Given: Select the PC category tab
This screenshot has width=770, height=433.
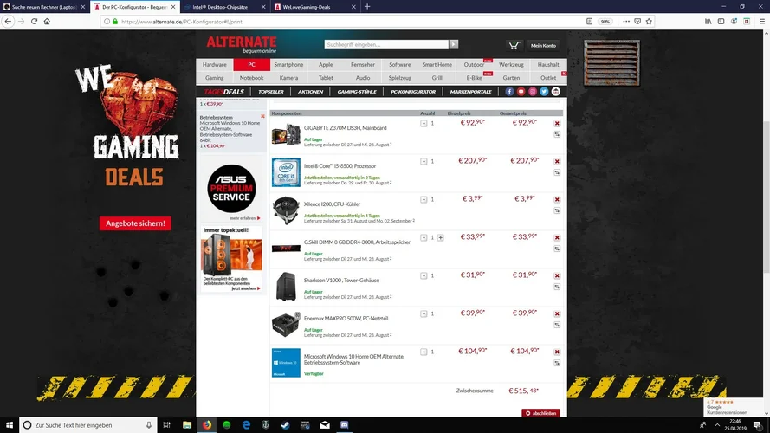Looking at the screenshot, I should 251,65.
